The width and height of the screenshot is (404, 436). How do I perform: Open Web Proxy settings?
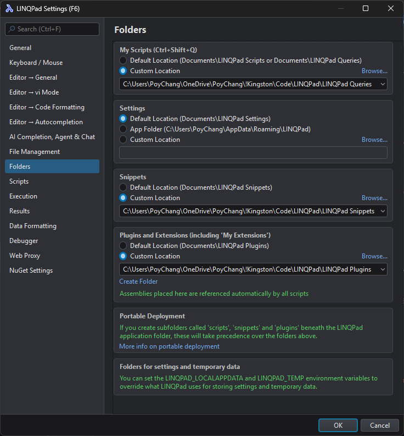pyautogui.click(x=52, y=256)
